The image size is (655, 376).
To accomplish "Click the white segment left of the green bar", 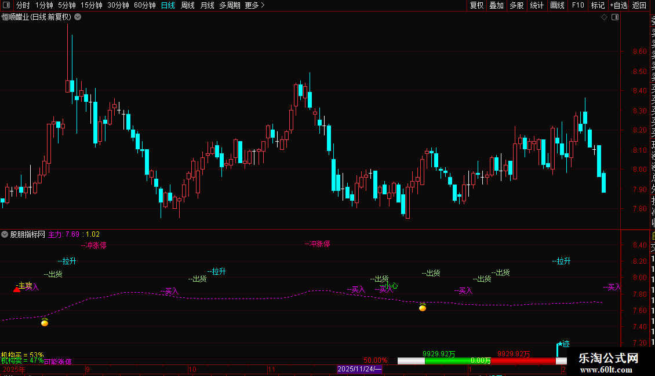I will (x=411, y=361).
